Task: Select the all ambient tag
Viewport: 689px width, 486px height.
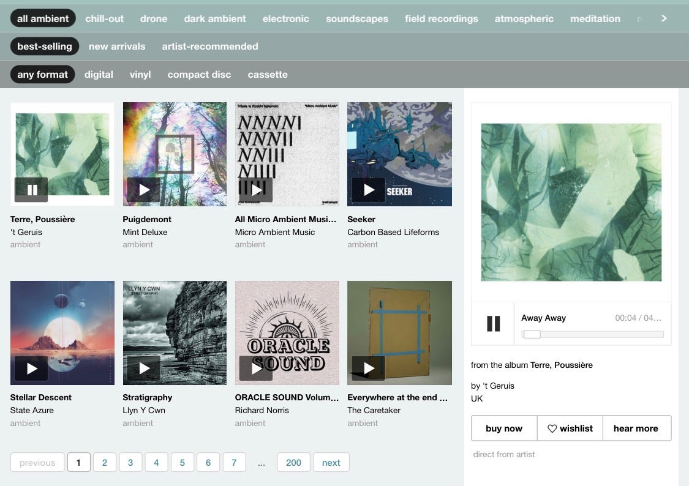Action: pos(43,18)
